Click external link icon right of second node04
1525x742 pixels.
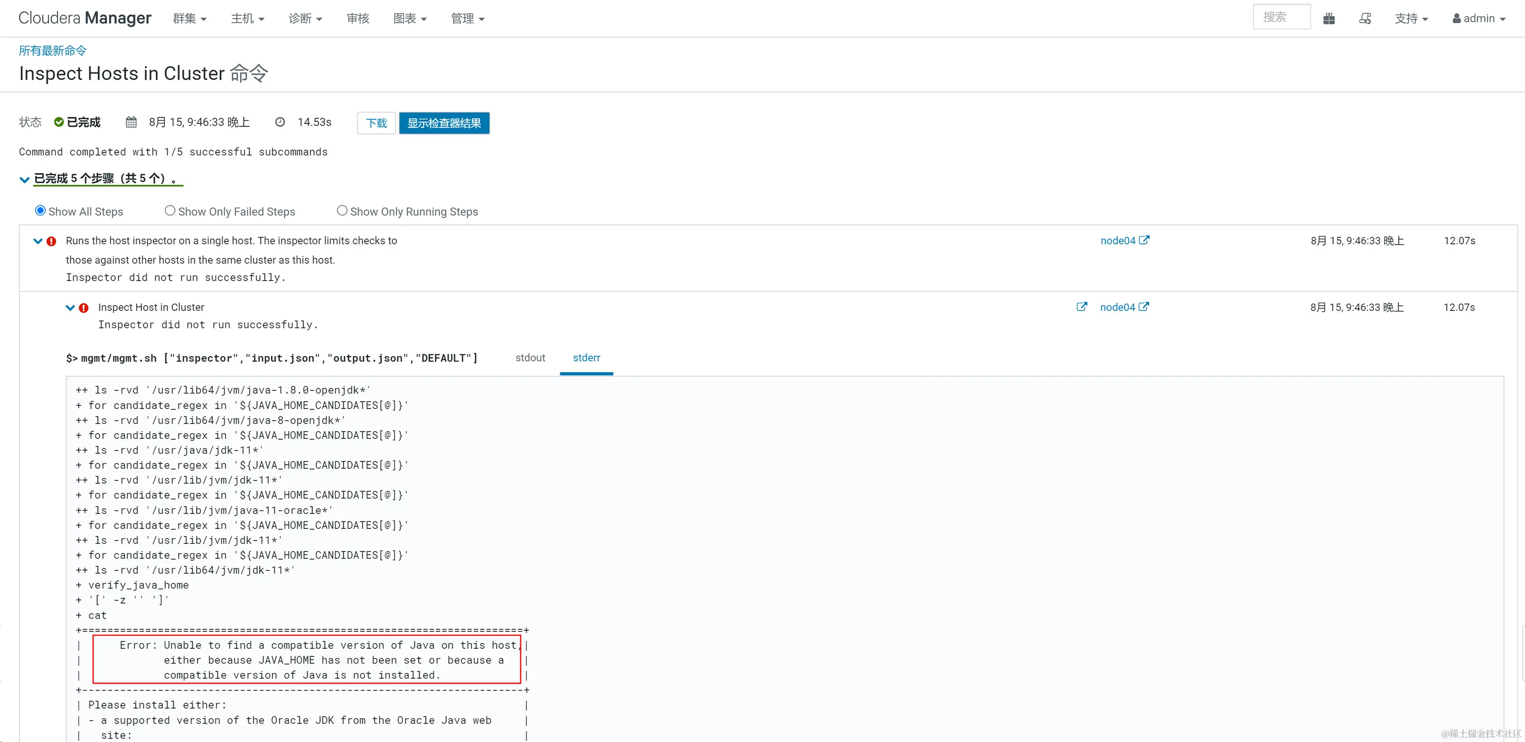pos(1144,307)
